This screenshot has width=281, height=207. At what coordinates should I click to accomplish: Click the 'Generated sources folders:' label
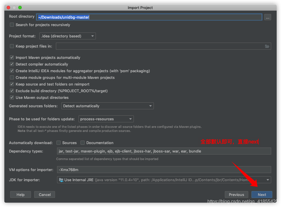click(33, 106)
